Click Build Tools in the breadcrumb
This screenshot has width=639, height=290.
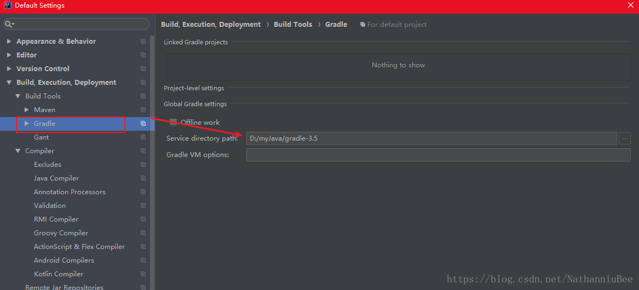coord(293,25)
